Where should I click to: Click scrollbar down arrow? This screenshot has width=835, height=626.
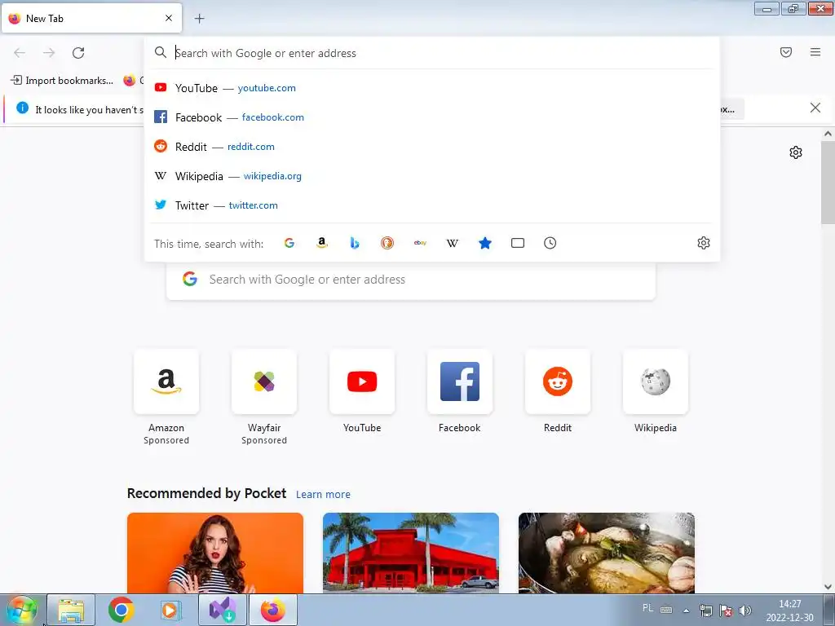[x=828, y=587]
